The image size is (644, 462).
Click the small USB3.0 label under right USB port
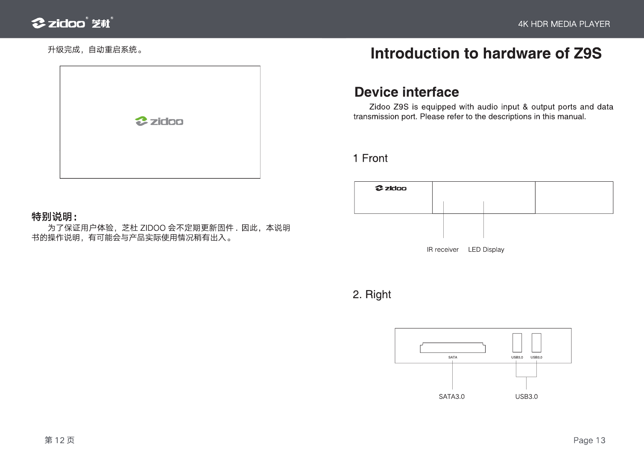click(536, 357)
